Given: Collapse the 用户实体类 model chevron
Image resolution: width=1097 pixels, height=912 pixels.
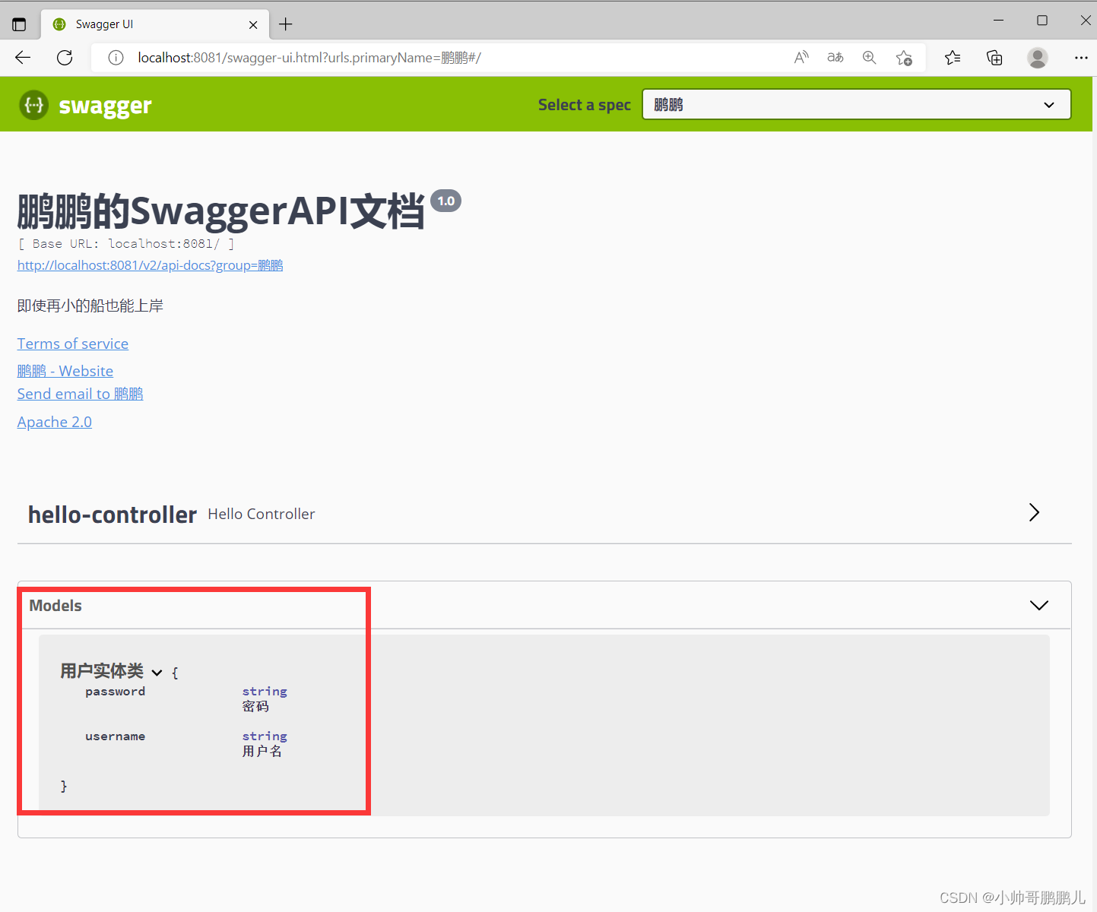Looking at the screenshot, I should (157, 673).
